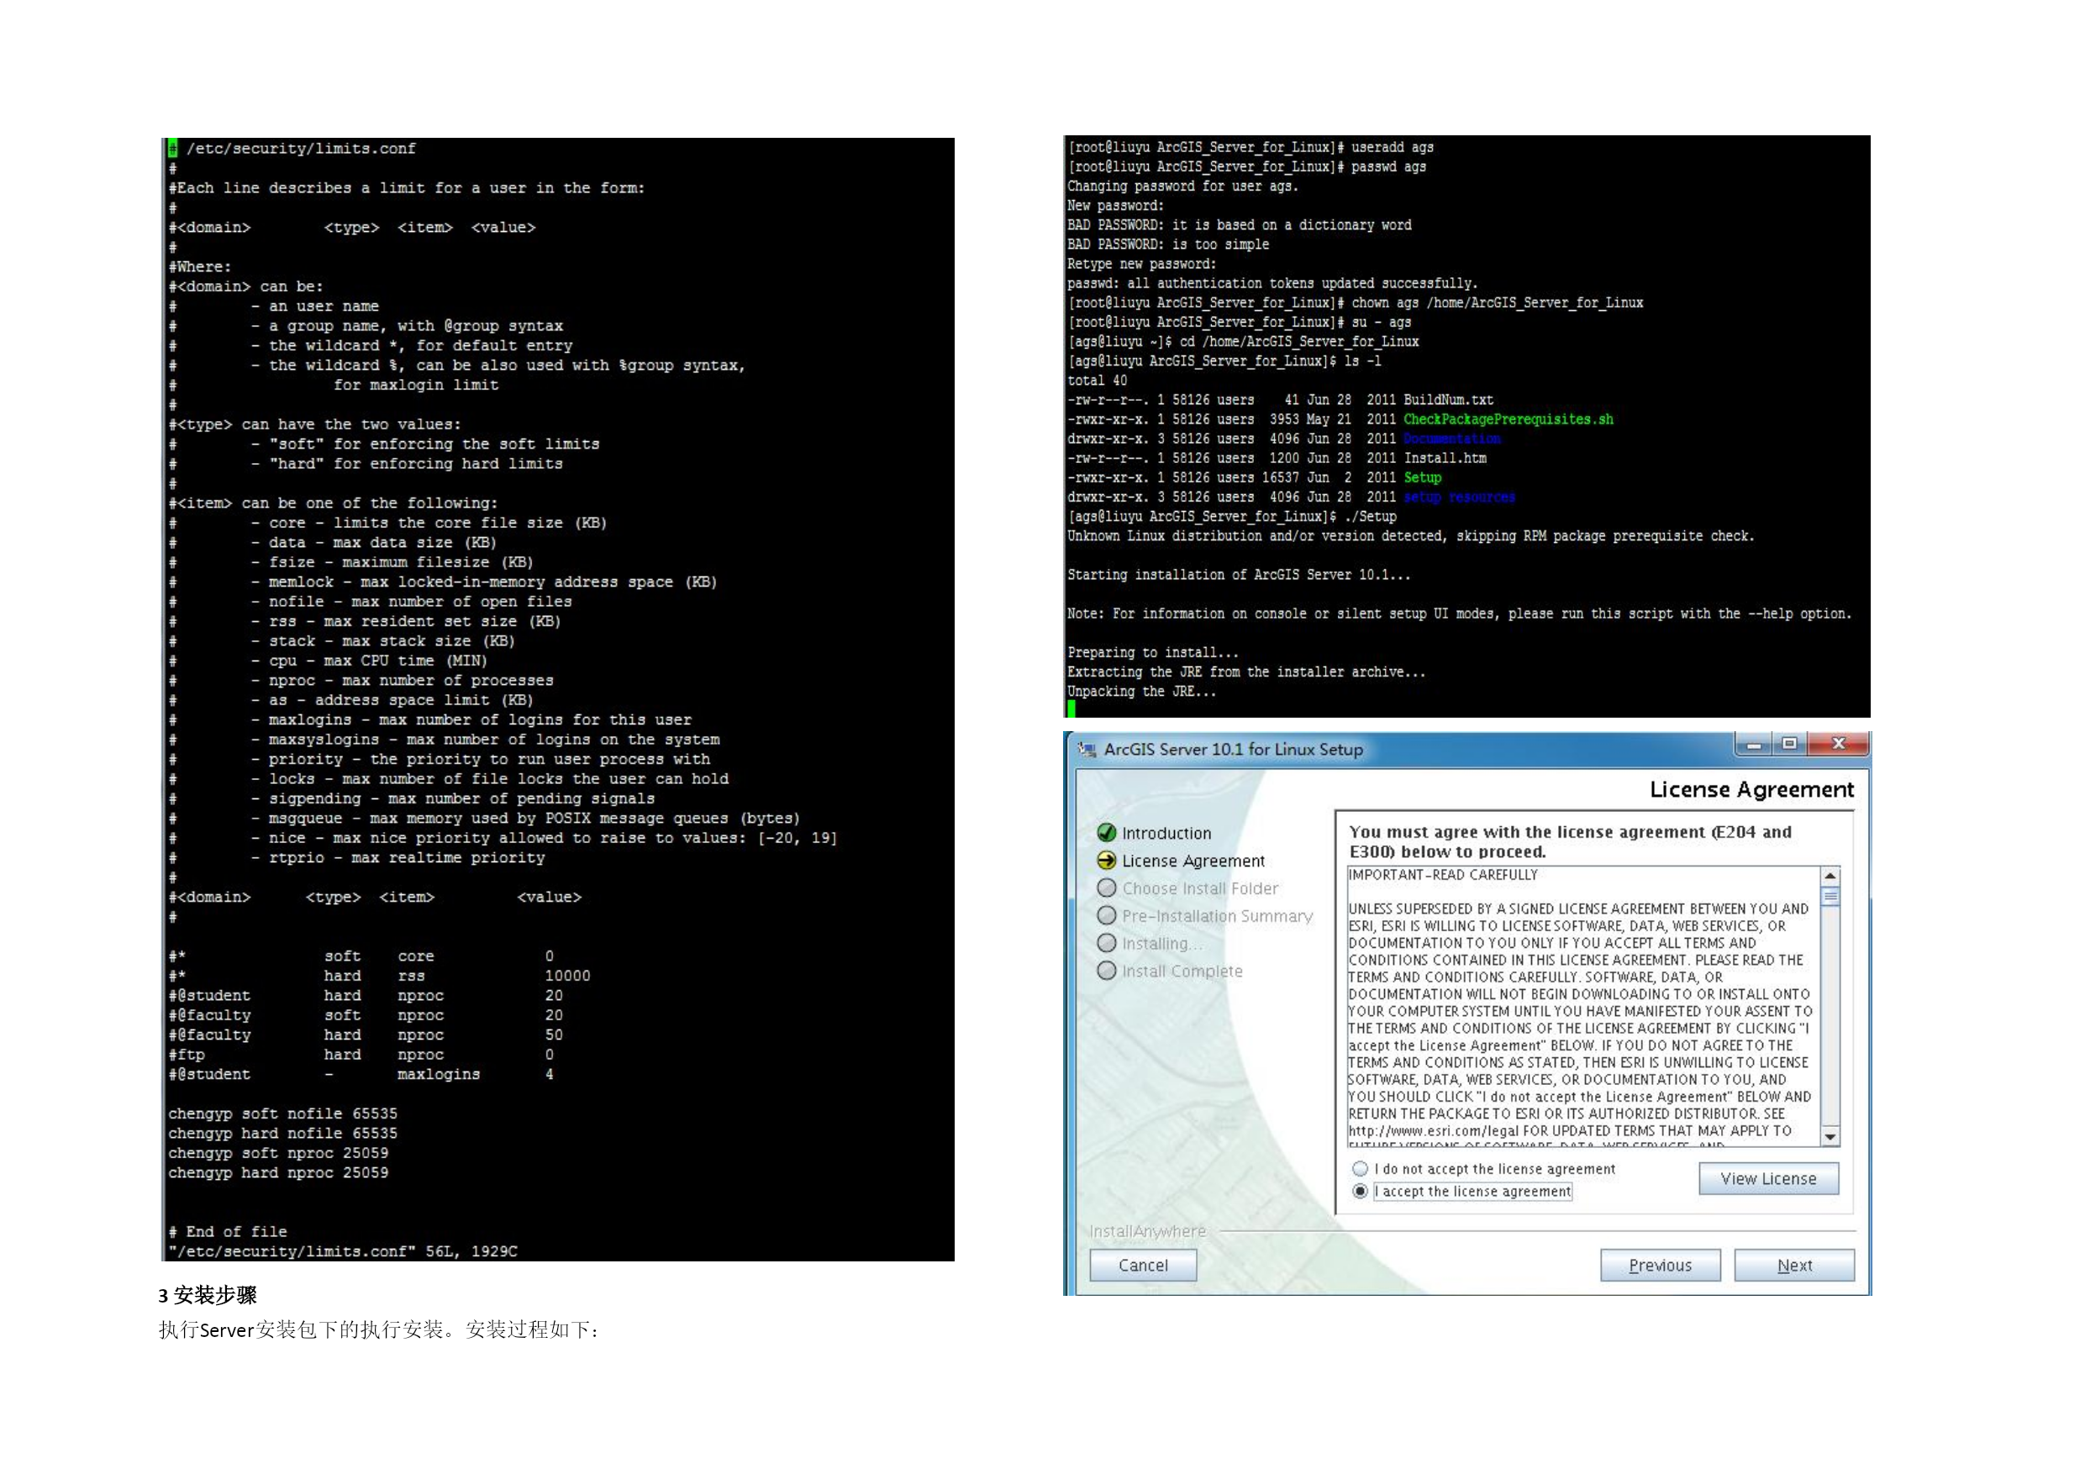Image resolution: width=2085 pixels, height=1474 pixels.
Task: Click the yellow arrow icon beside License Agreement
Action: (x=1106, y=860)
